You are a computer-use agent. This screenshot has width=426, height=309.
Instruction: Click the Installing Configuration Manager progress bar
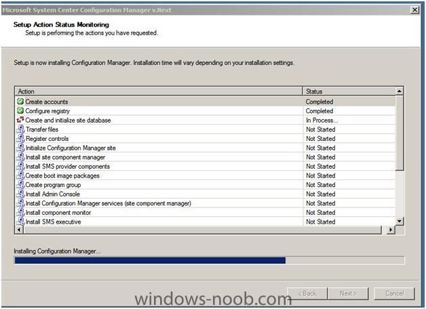tap(209, 260)
